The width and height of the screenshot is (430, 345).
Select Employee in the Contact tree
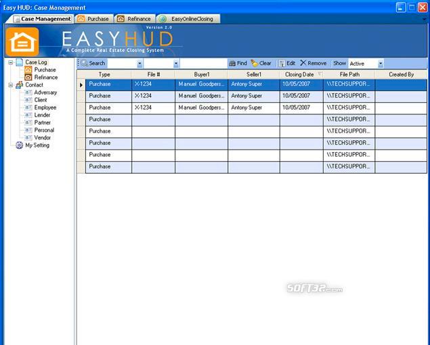45,108
